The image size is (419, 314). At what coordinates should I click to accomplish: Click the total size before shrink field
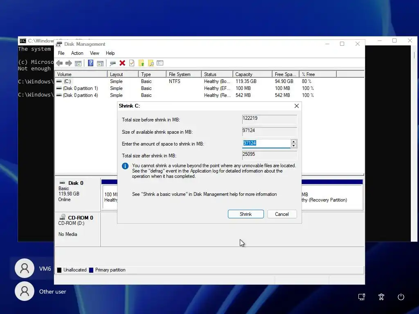click(x=269, y=119)
